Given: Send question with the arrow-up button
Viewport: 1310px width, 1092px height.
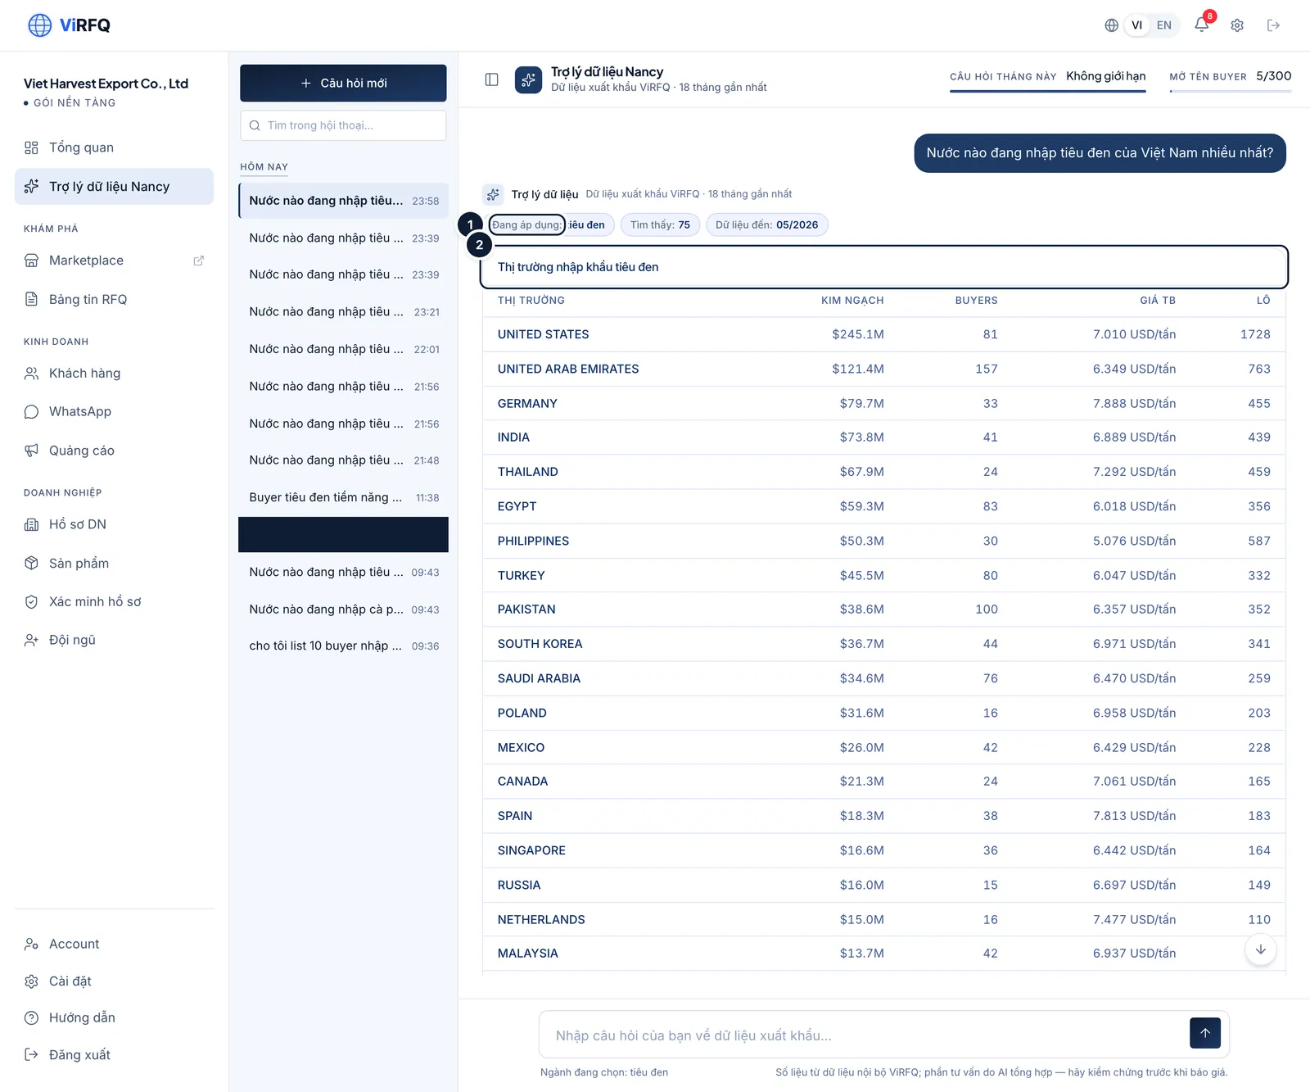Looking at the screenshot, I should click(1204, 1033).
